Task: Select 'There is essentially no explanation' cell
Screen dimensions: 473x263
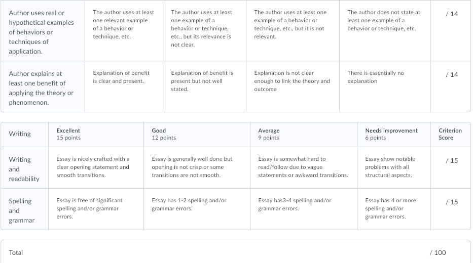Action: (x=385, y=86)
